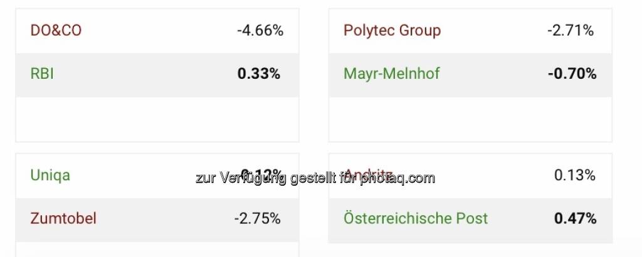Image resolution: width=642 pixels, height=257 pixels.
Task: Select the RBI stock name
Action: [42, 74]
